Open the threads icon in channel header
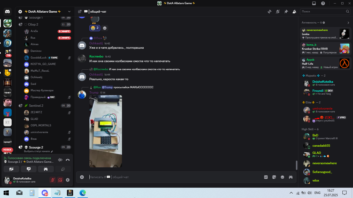The image size is (353, 198). [x=270, y=12]
